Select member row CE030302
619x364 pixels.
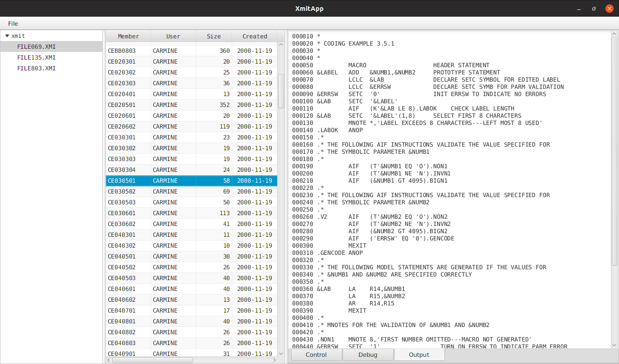pos(192,148)
